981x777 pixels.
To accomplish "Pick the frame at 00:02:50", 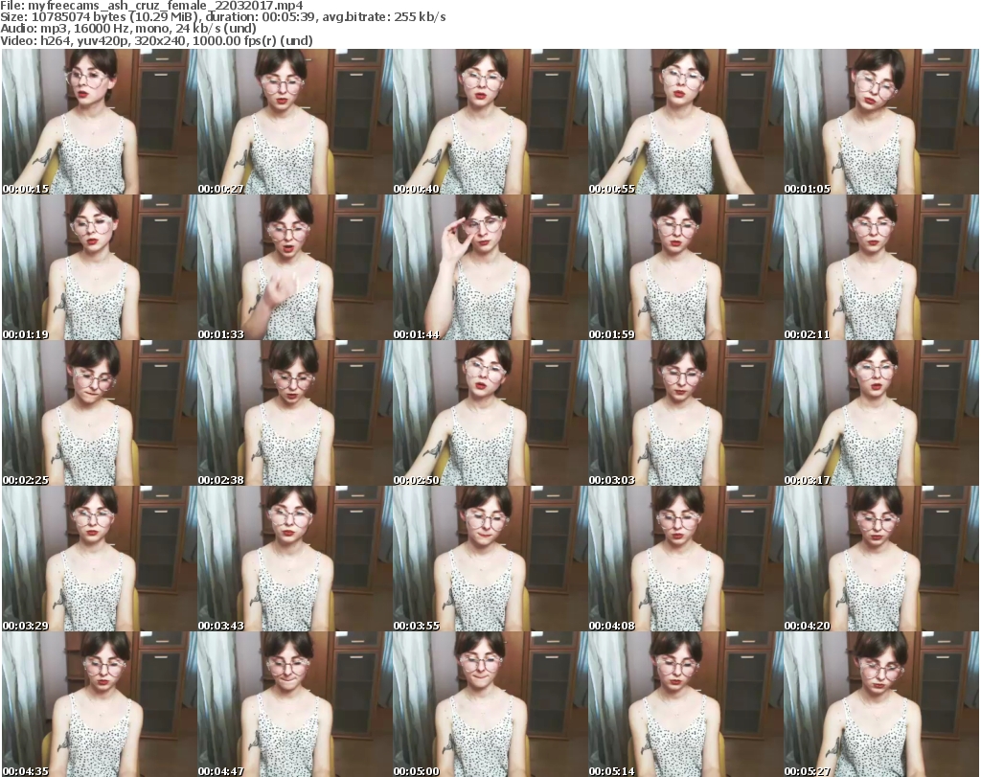I will pyautogui.click(x=490, y=413).
